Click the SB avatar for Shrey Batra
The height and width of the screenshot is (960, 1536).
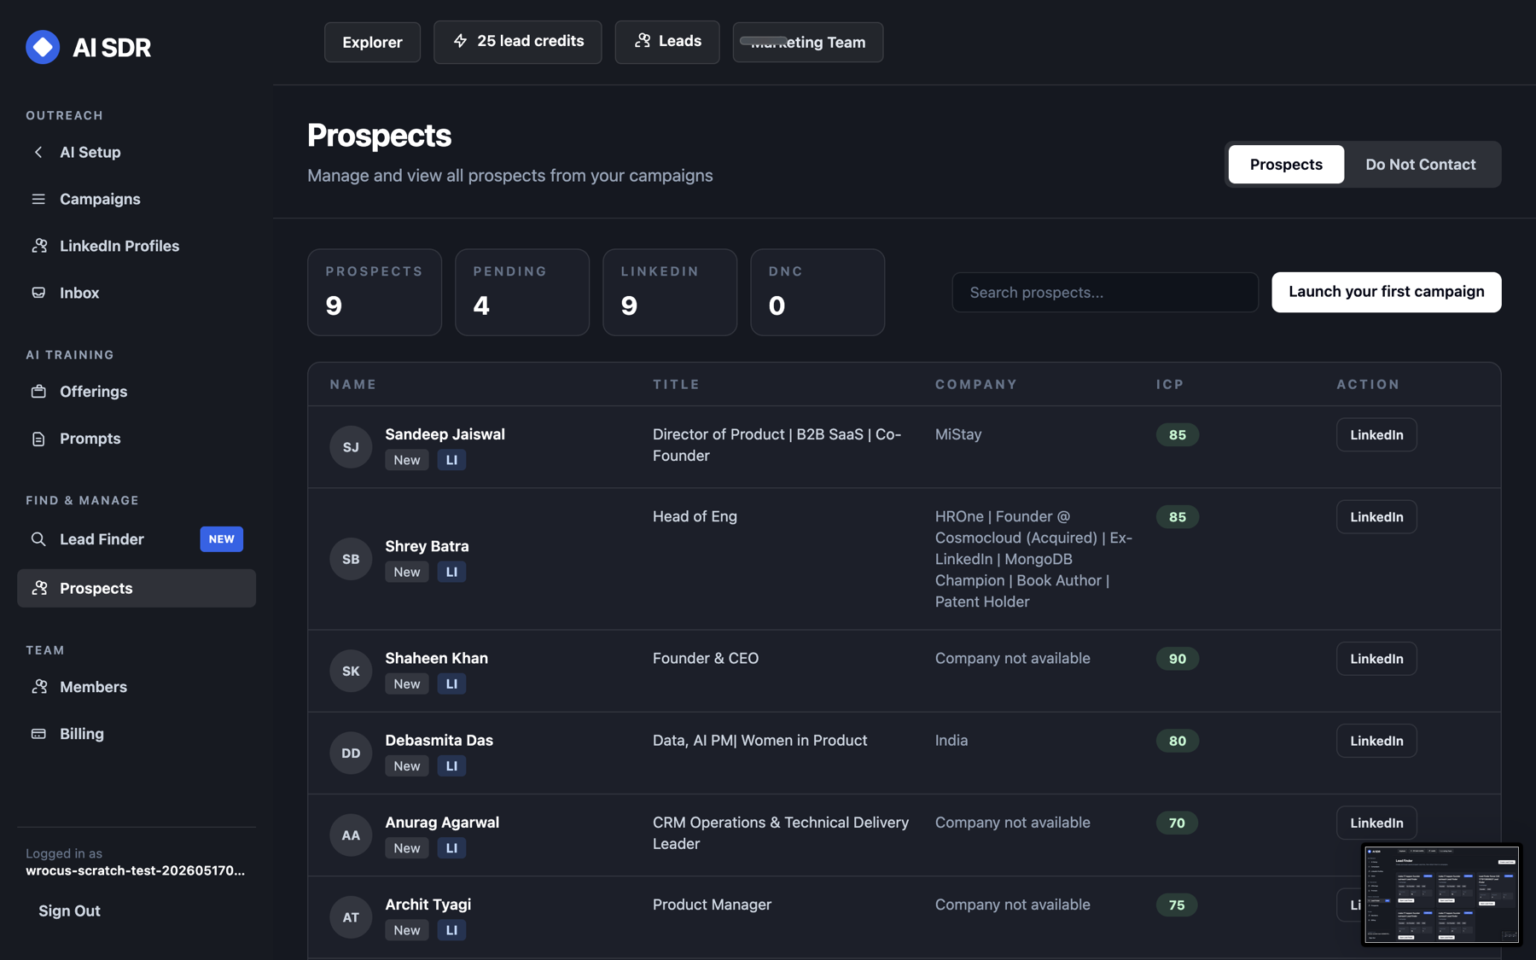coord(351,559)
